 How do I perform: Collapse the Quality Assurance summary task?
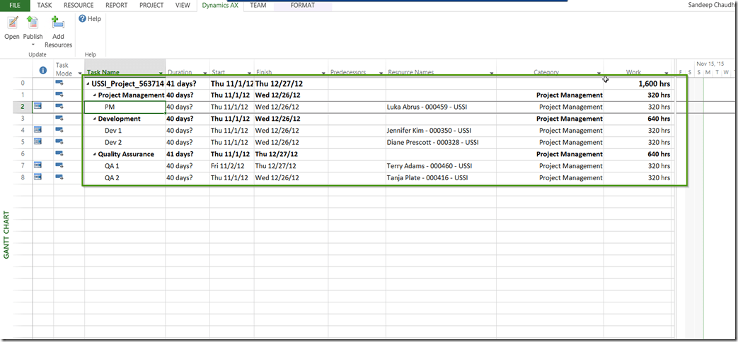coord(95,154)
